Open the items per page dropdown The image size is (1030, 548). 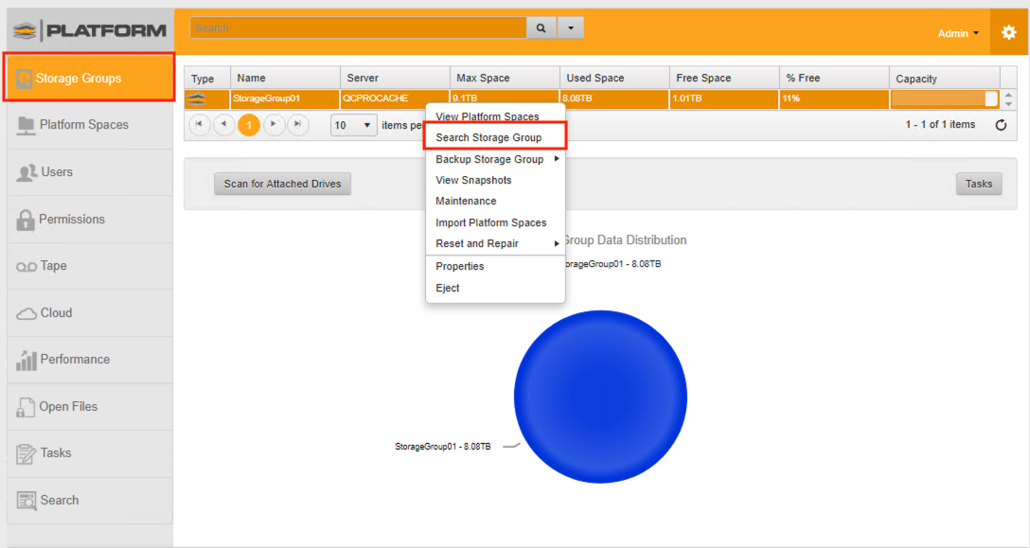coord(354,125)
